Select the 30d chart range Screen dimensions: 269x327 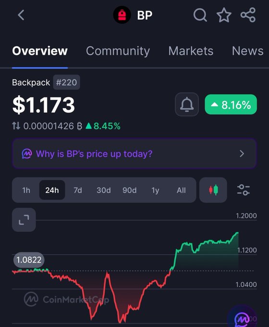(104, 190)
